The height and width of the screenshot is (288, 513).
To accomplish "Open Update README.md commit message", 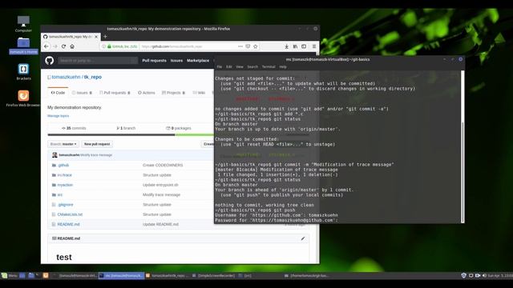I will 160,224.
